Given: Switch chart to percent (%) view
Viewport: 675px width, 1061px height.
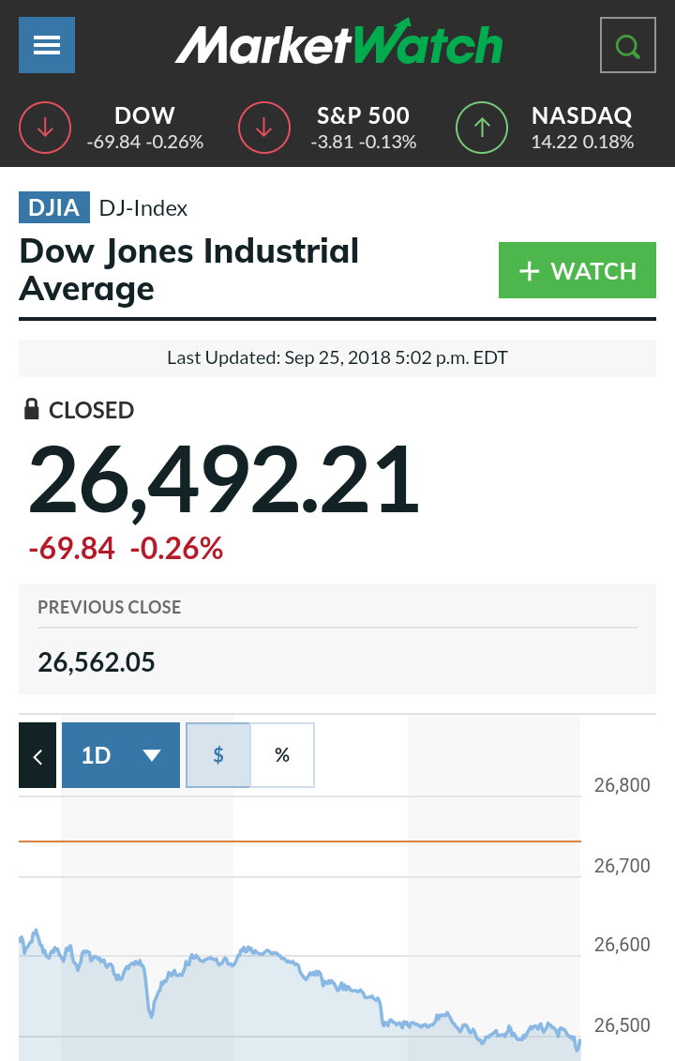Looking at the screenshot, I should point(282,755).
